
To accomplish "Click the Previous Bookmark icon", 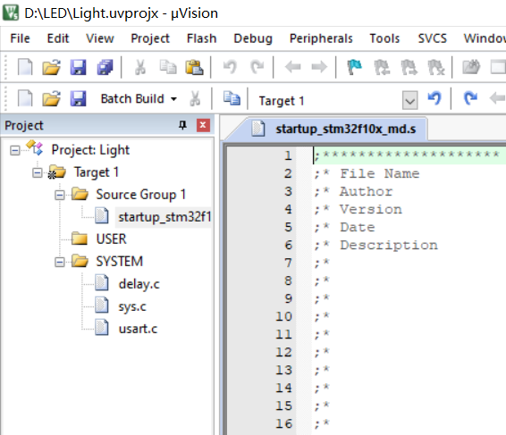I will click(x=382, y=67).
